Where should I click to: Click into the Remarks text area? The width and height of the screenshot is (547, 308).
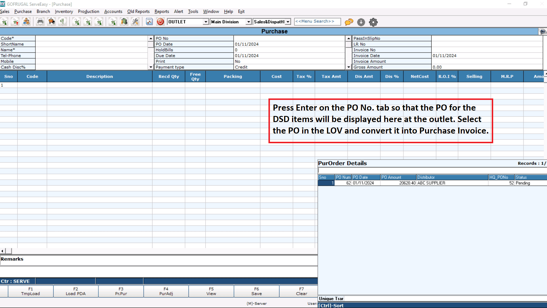159,260
